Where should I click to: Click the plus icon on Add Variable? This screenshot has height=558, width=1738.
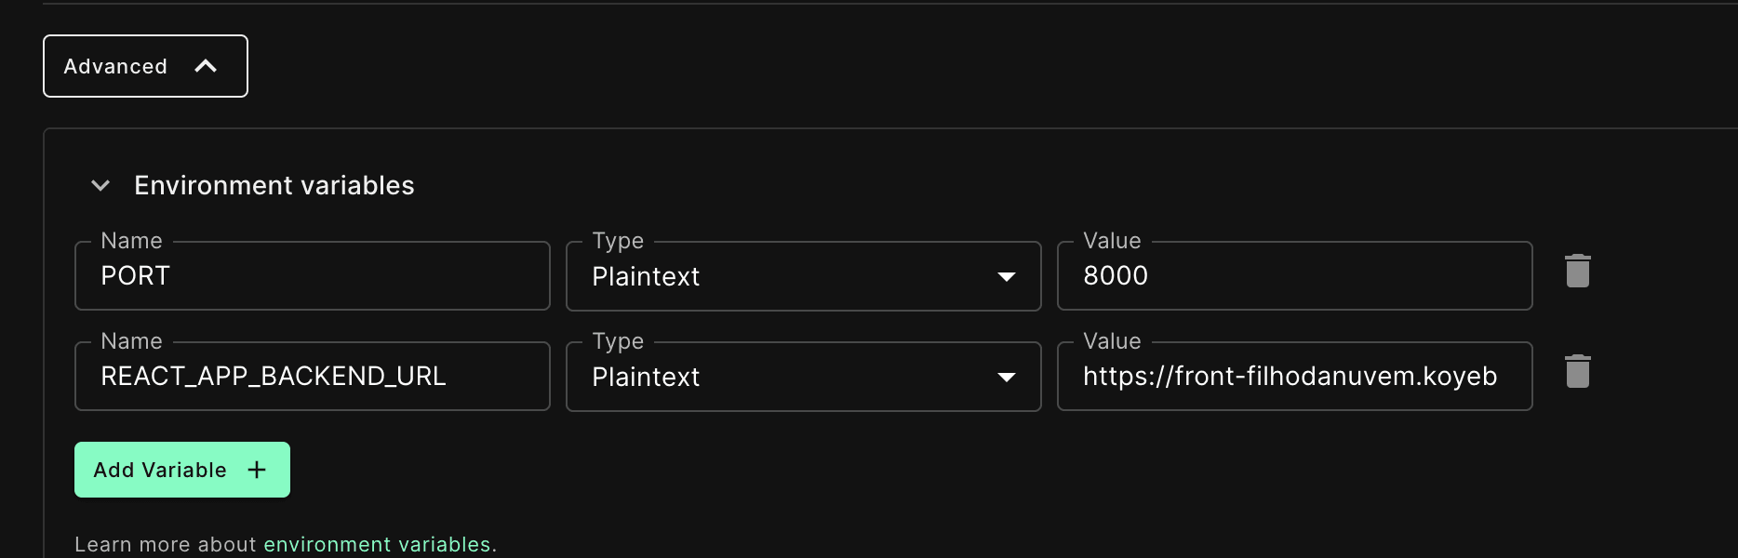pos(257,470)
